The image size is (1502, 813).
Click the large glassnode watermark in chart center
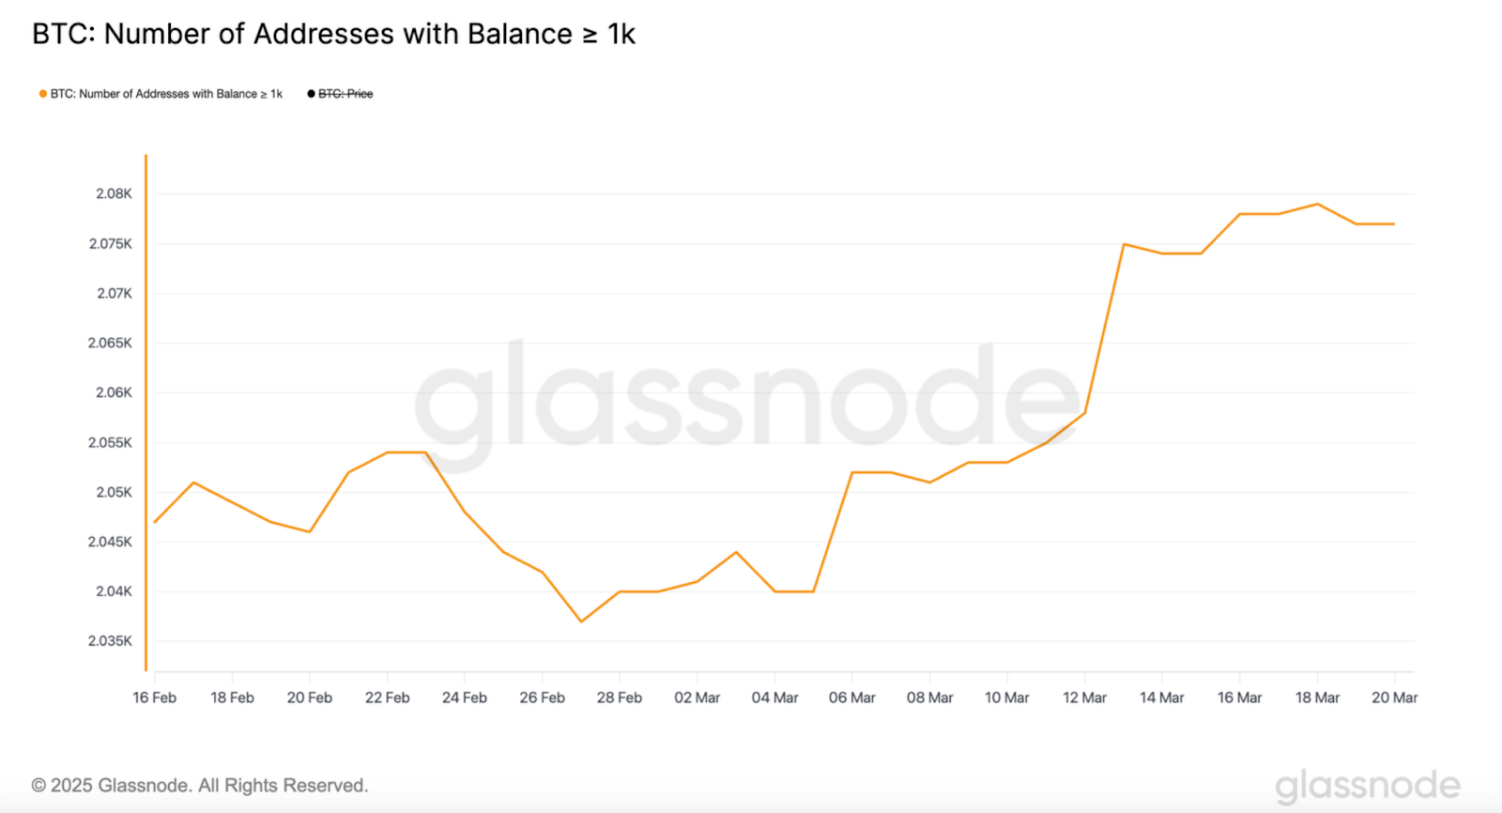tap(747, 400)
